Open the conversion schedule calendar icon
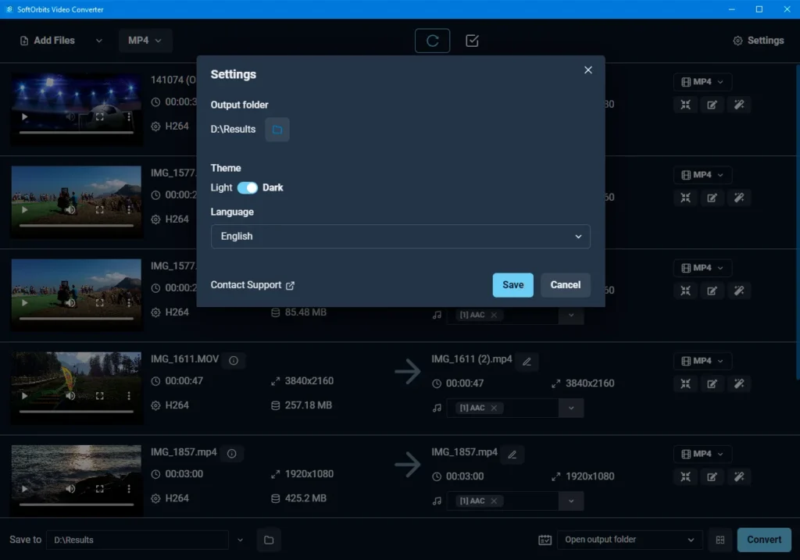Screen dimensions: 800x560 click(545, 539)
